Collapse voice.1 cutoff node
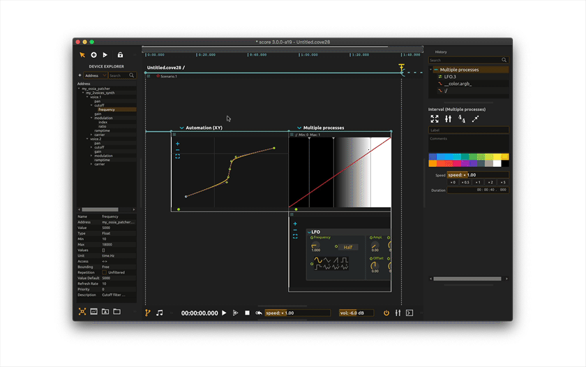Screen dimensions: 586x367 (91, 105)
